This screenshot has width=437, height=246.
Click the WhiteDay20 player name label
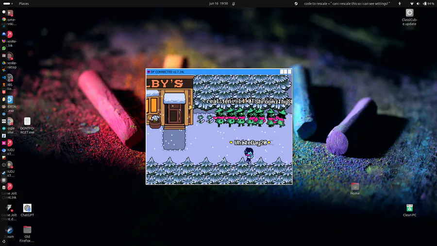250,142
